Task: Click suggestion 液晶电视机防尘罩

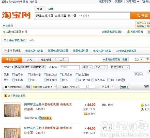Action: pyautogui.click(x=58, y=51)
